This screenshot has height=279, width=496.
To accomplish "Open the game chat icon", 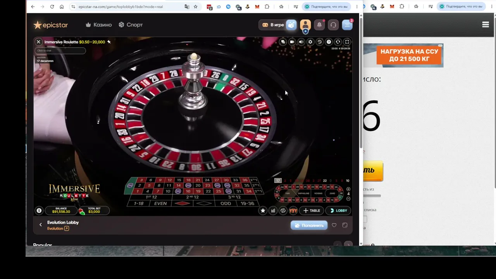I will [283, 42].
